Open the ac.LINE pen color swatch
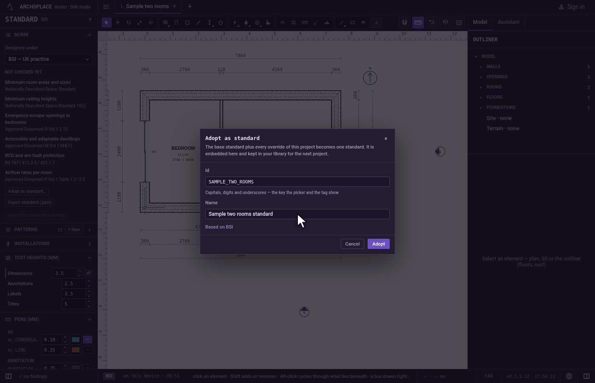The width and height of the screenshot is (595, 383). pyautogui.click(x=76, y=350)
